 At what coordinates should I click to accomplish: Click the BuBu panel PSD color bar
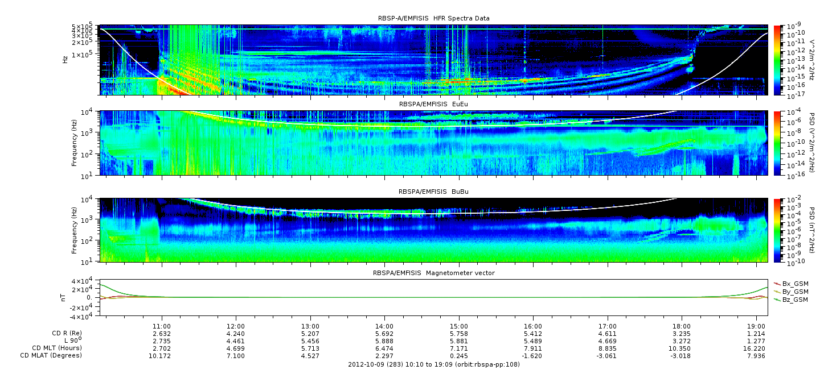pos(778,230)
